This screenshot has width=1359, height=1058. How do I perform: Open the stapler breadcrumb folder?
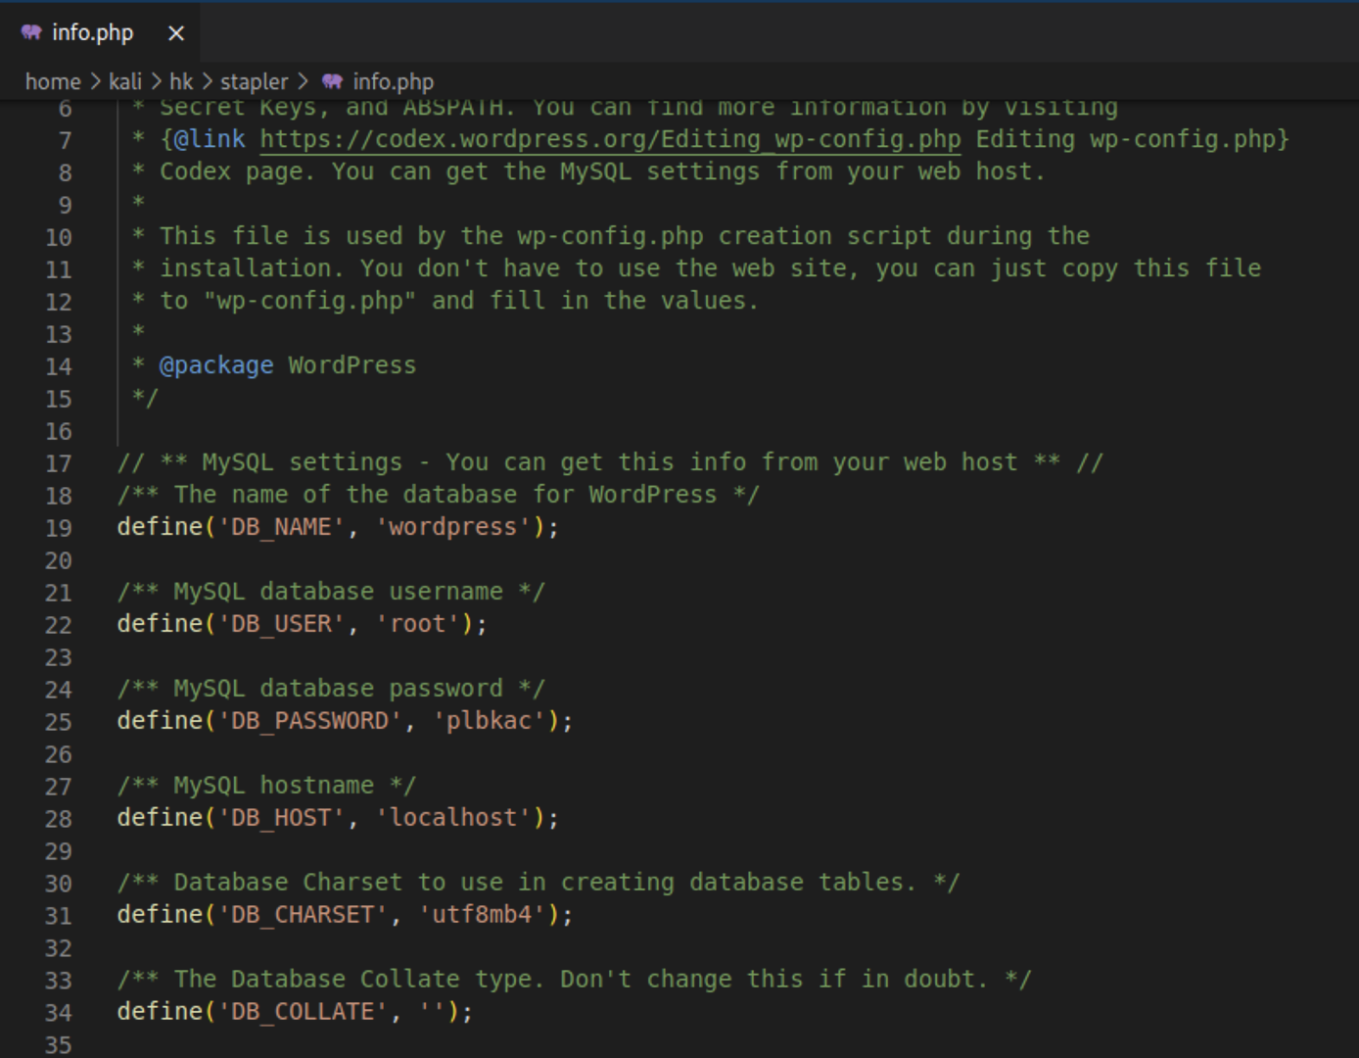[x=255, y=81]
